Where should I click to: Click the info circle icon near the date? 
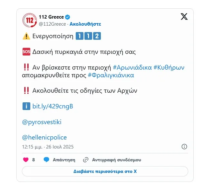184,147
